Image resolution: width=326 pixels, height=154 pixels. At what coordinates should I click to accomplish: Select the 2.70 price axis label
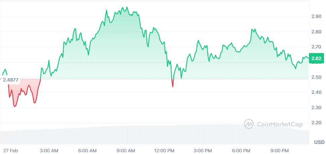(x=316, y=47)
